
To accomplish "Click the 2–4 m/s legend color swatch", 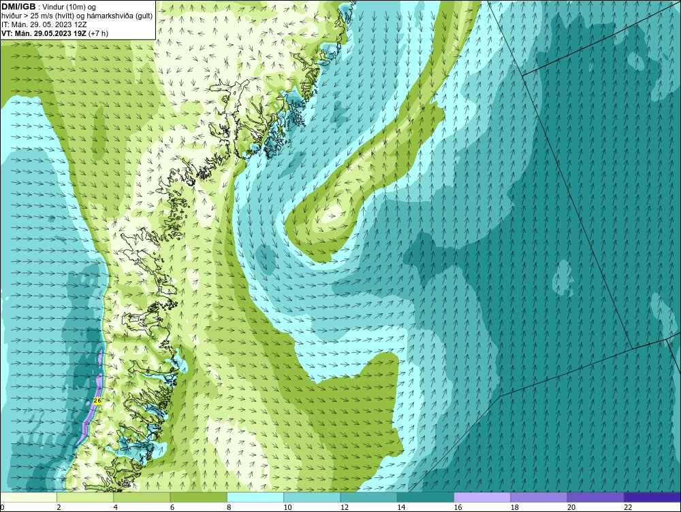I will point(85,497).
